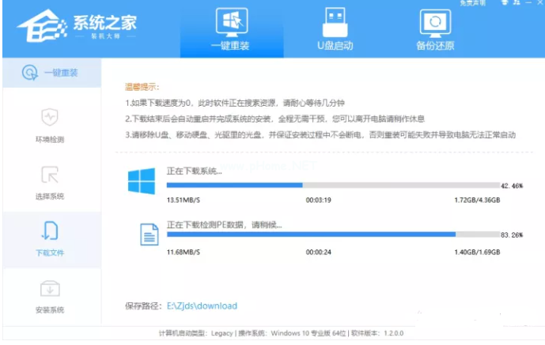Click the system download progress bar
Viewport: 545px width, 345px height.
tap(332, 186)
